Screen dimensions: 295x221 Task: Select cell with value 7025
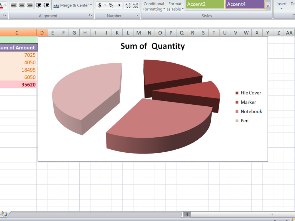coord(18,55)
